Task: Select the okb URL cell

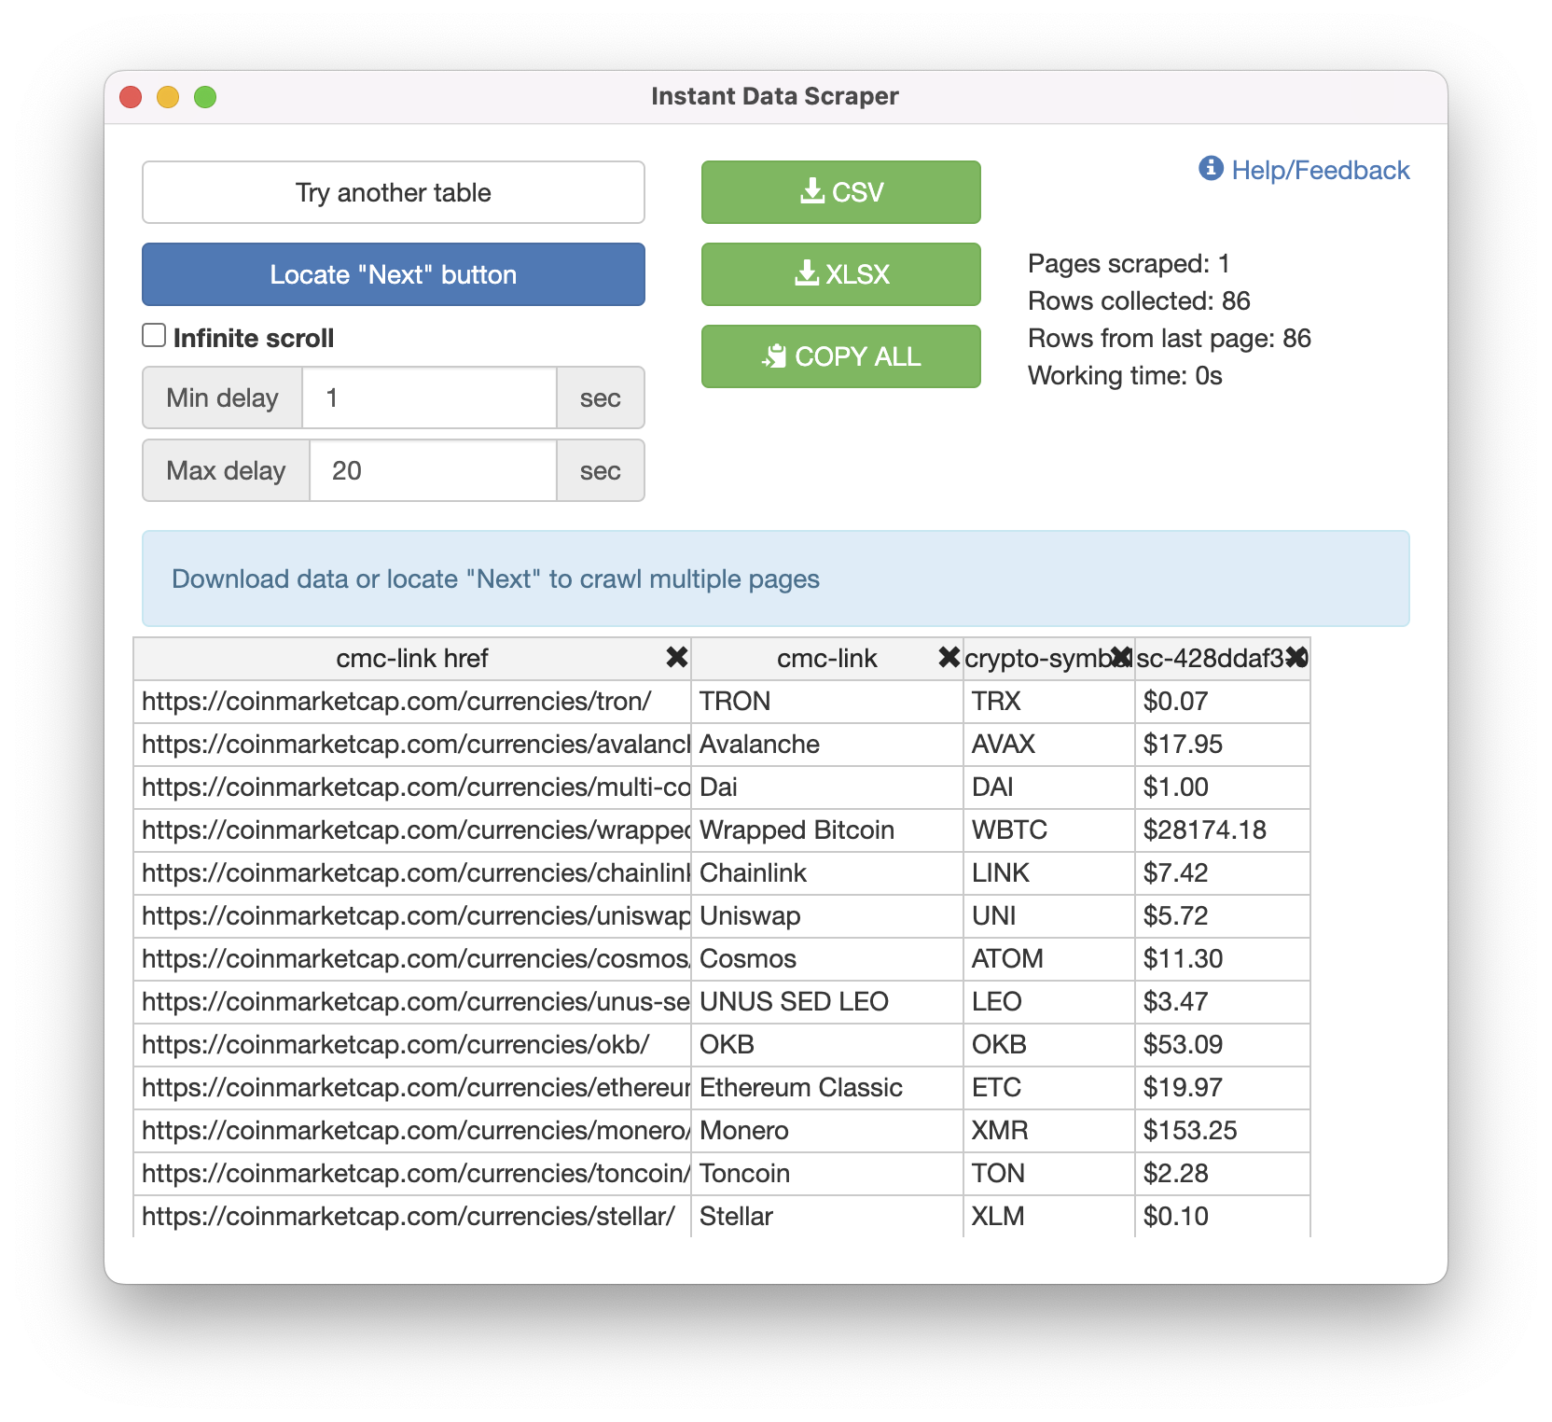Action: pos(412,1045)
